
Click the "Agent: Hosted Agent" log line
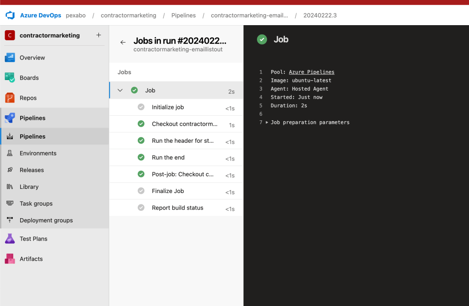300,89
